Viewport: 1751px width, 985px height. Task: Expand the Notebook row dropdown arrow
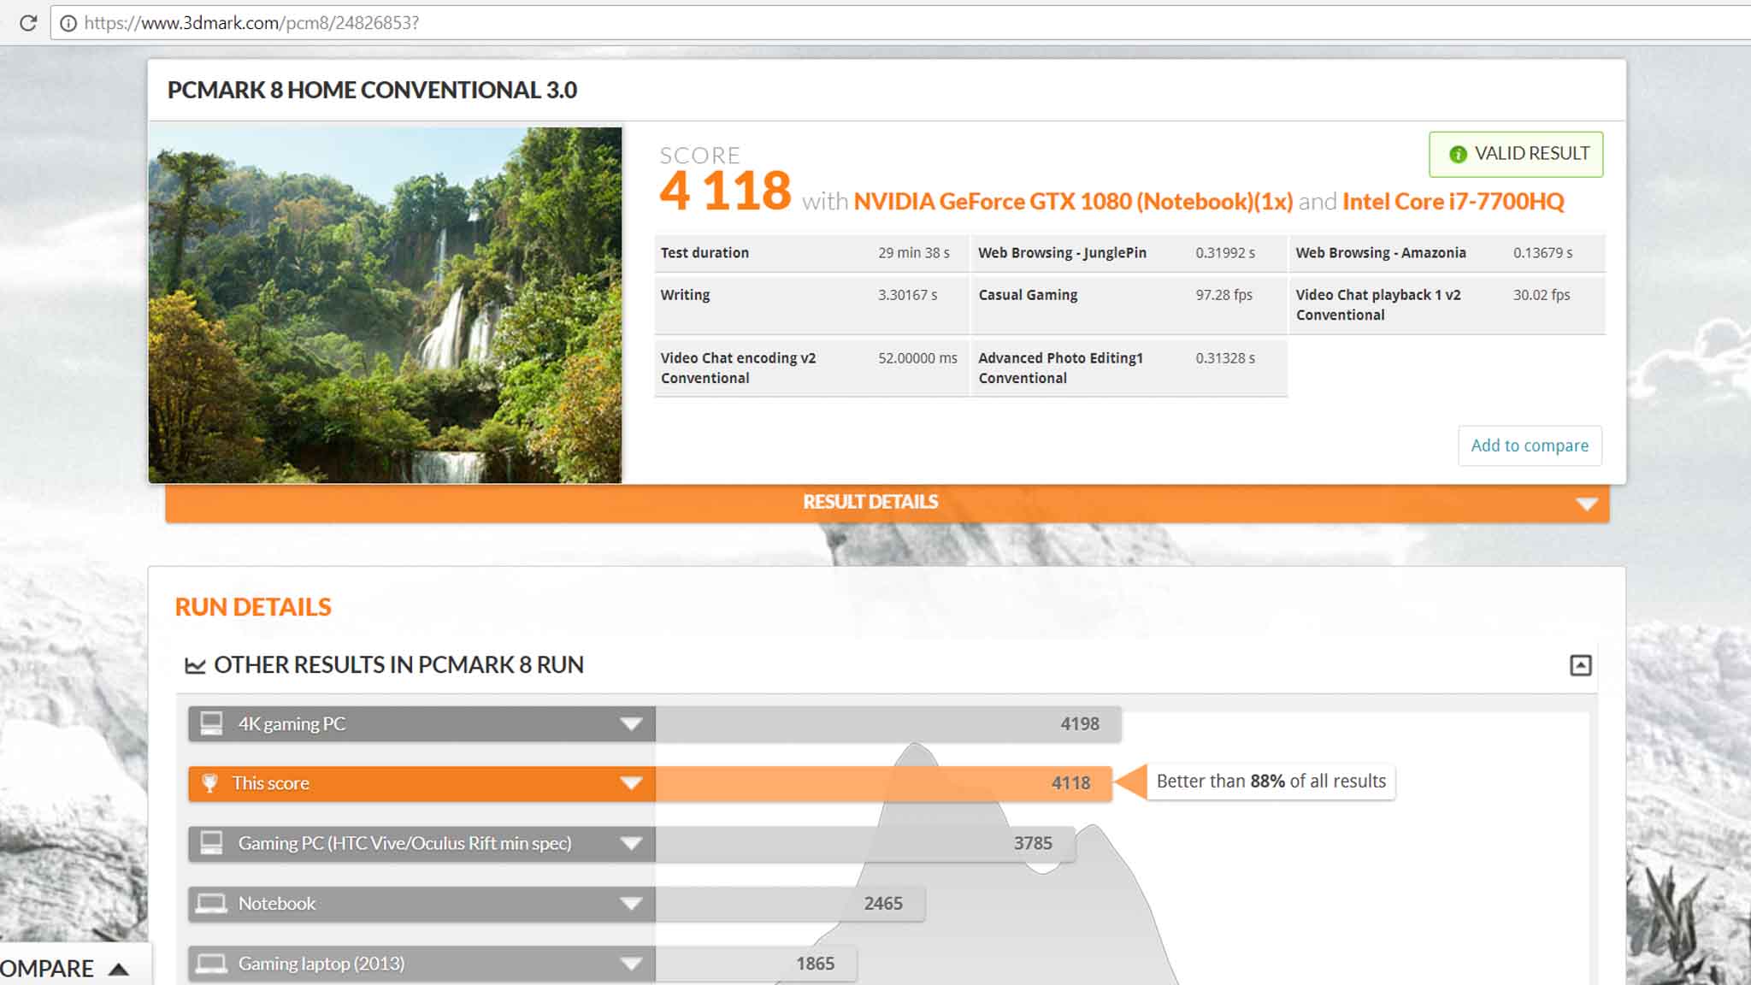click(631, 904)
